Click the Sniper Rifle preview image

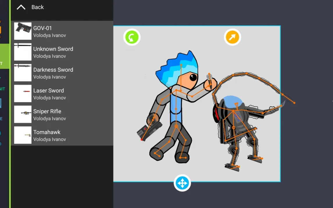23,114
